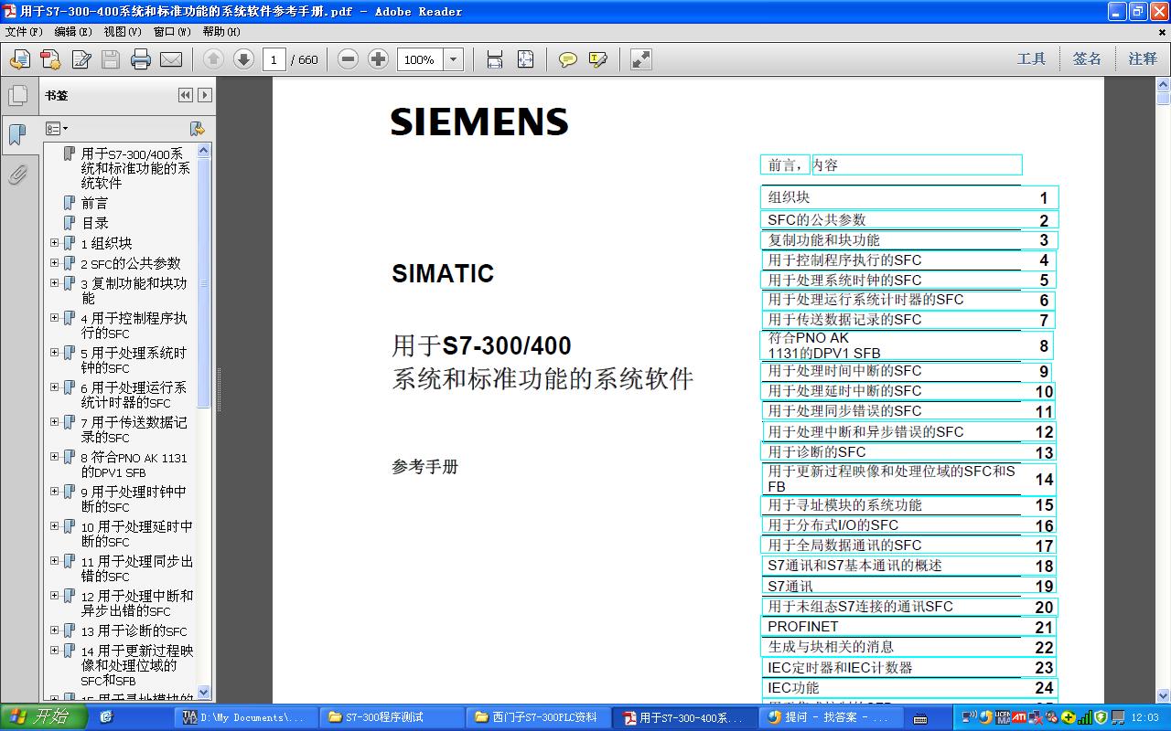1171x731 pixels.
Task: Open the 视图(V) menu
Action: [x=123, y=31]
